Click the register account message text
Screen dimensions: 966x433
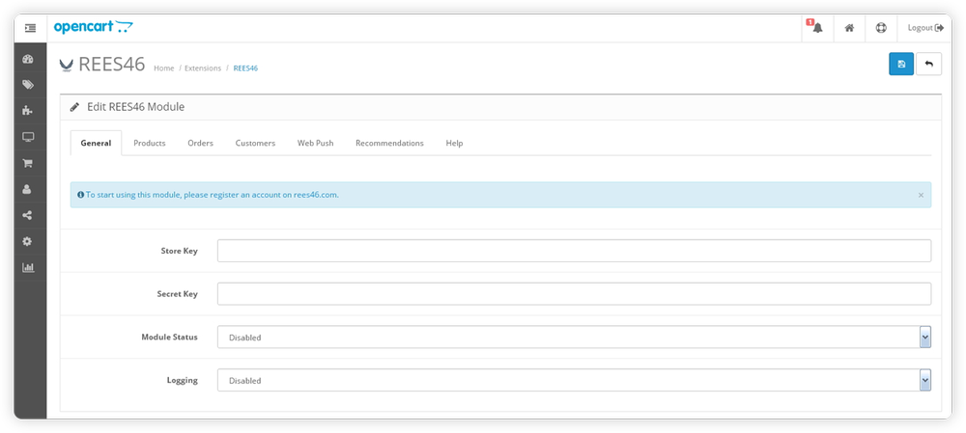(212, 195)
